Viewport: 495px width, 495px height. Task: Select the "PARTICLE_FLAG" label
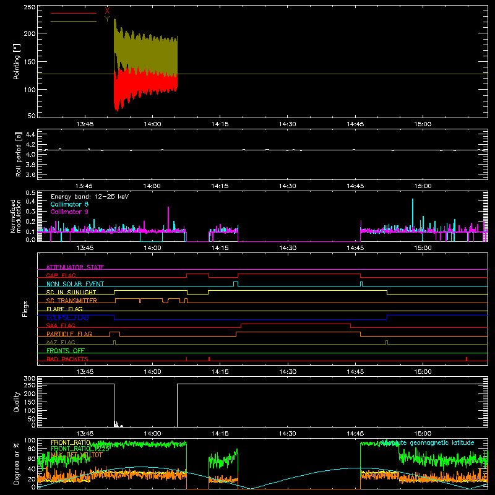(69, 334)
